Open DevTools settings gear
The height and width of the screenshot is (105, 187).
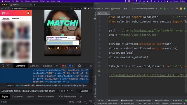(79, 66)
